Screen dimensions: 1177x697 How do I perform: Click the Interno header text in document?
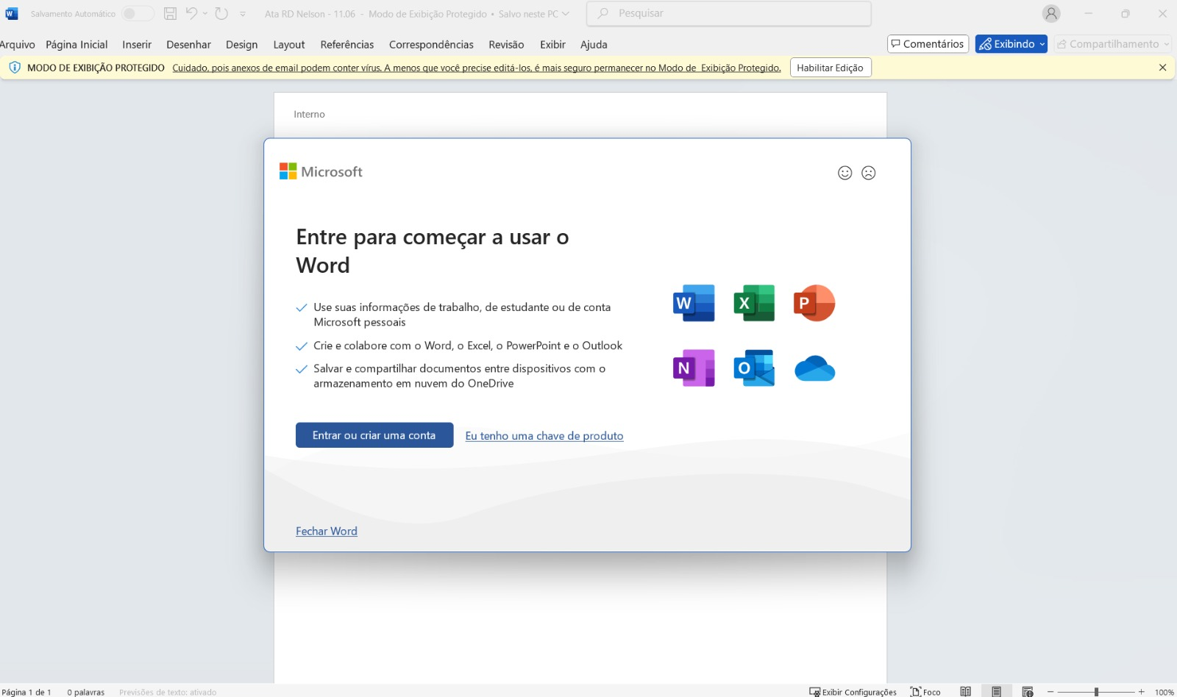309,114
